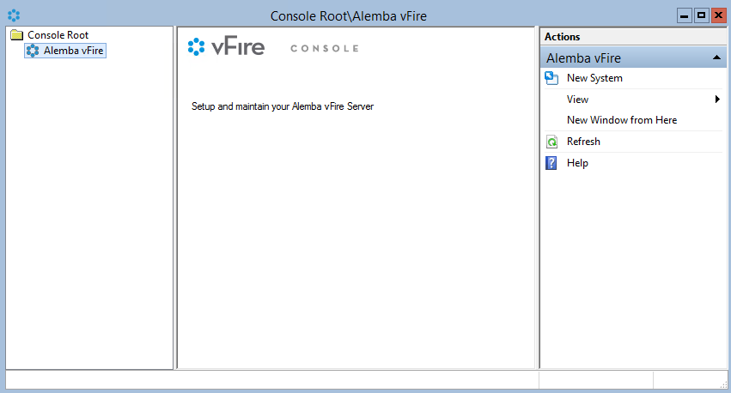This screenshot has width=731, height=393.
Task: Click the Actions pane title
Action: (563, 37)
